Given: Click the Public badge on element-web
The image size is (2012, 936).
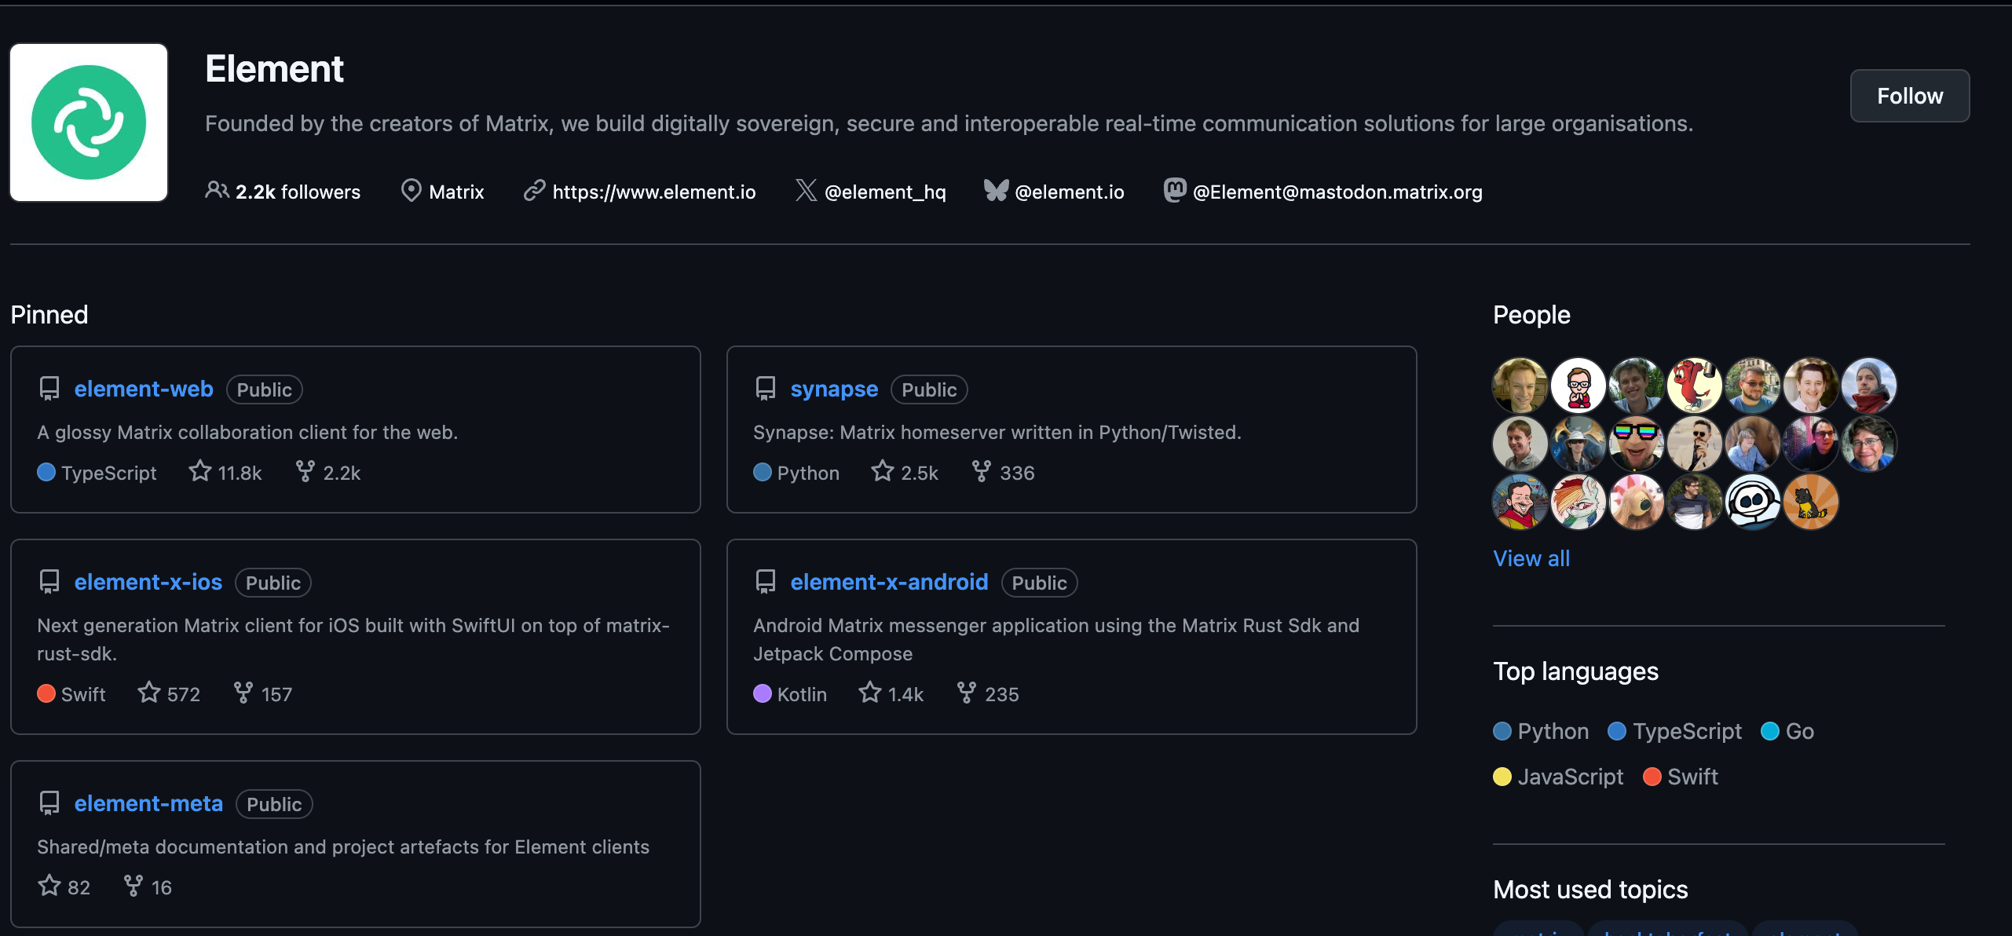Looking at the screenshot, I should coord(264,389).
